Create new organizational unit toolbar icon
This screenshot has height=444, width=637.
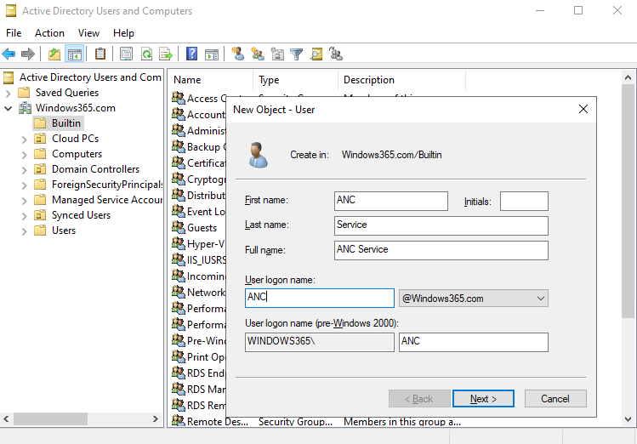point(277,54)
